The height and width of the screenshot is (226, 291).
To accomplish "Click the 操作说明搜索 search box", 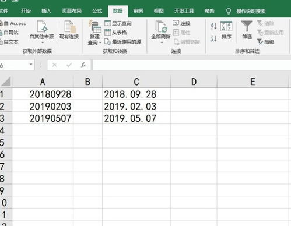I will [x=251, y=11].
